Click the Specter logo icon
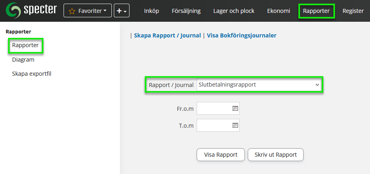 [13, 11]
